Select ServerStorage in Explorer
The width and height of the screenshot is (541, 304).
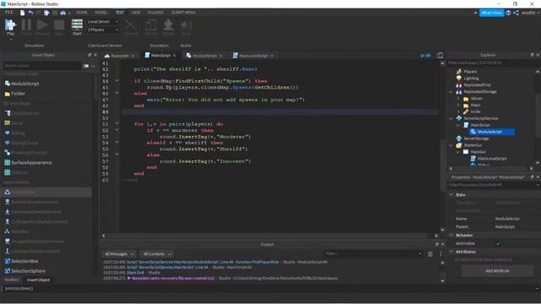[x=476, y=138]
